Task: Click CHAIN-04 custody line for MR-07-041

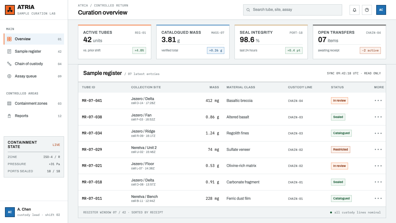Action: 295,101
